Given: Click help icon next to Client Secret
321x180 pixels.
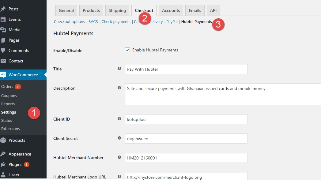Looking at the screenshot, I should [x=119, y=138].
